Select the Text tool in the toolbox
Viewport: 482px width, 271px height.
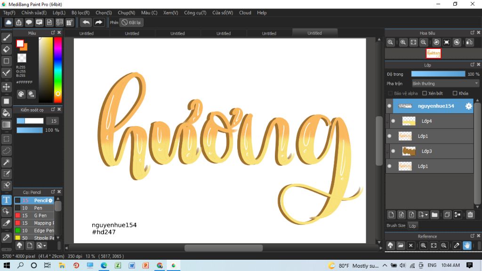pos(7,200)
